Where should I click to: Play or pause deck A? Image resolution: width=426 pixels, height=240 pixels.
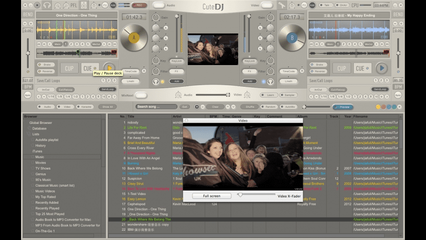click(x=109, y=68)
